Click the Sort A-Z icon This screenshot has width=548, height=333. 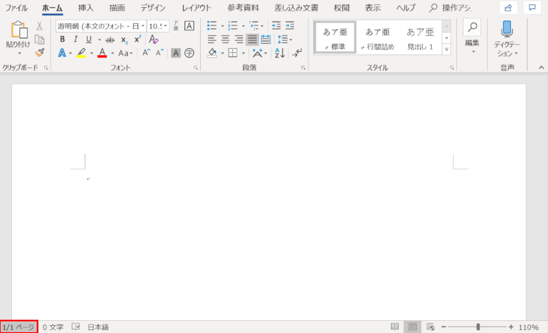[280, 53]
